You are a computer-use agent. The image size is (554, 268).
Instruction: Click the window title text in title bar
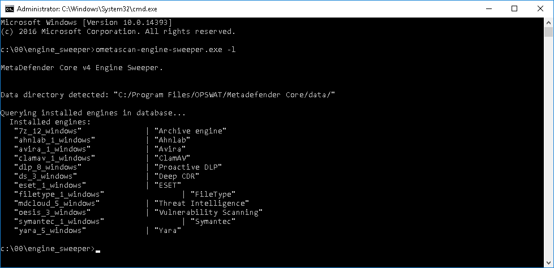[87, 9]
